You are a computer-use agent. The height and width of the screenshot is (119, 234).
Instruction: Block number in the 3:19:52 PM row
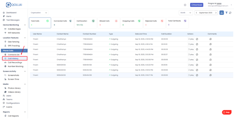(197, 70)
